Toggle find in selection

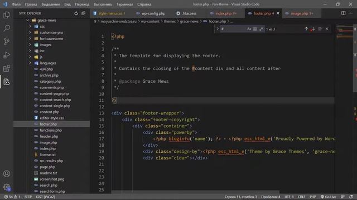(x=320, y=29)
